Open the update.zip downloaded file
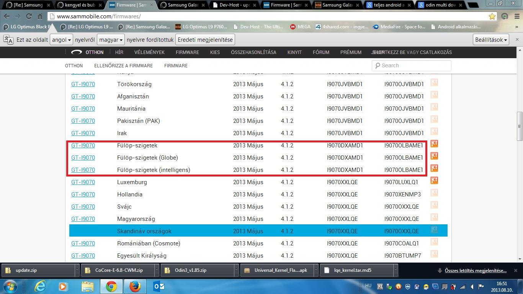This screenshot has height=294, width=523. point(38,270)
